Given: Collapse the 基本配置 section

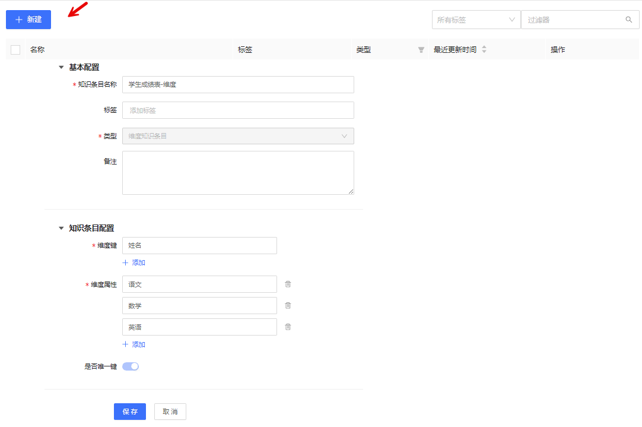Looking at the screenshot, I should [x=61, y=68].
